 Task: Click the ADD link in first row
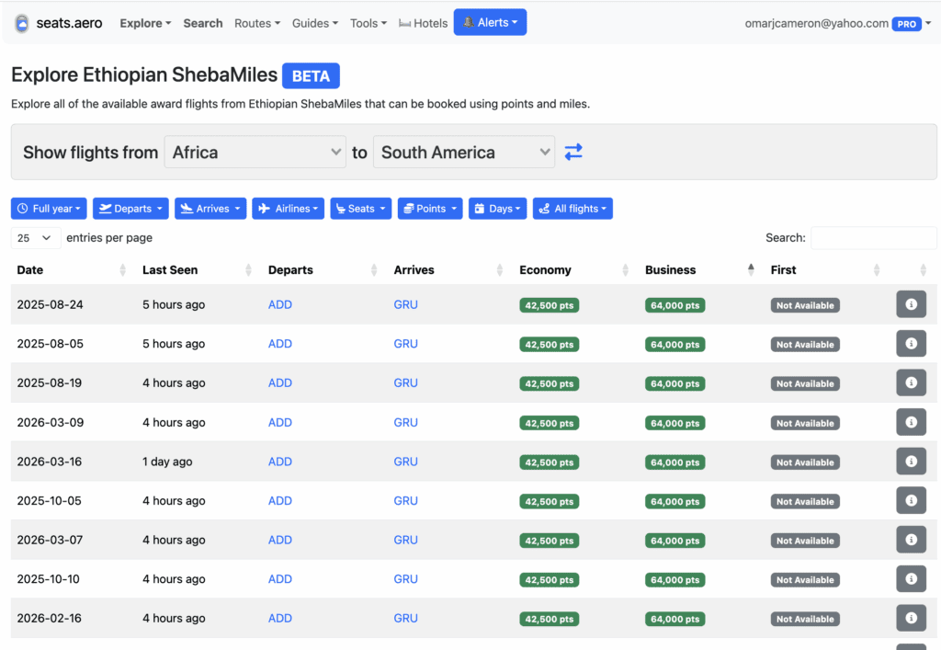click(x=280, y=304)
